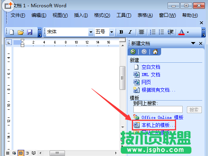This screenshot has height=156, width=208.
Task: Click vertical scrollbar down arrow
Action: [123, 127]
